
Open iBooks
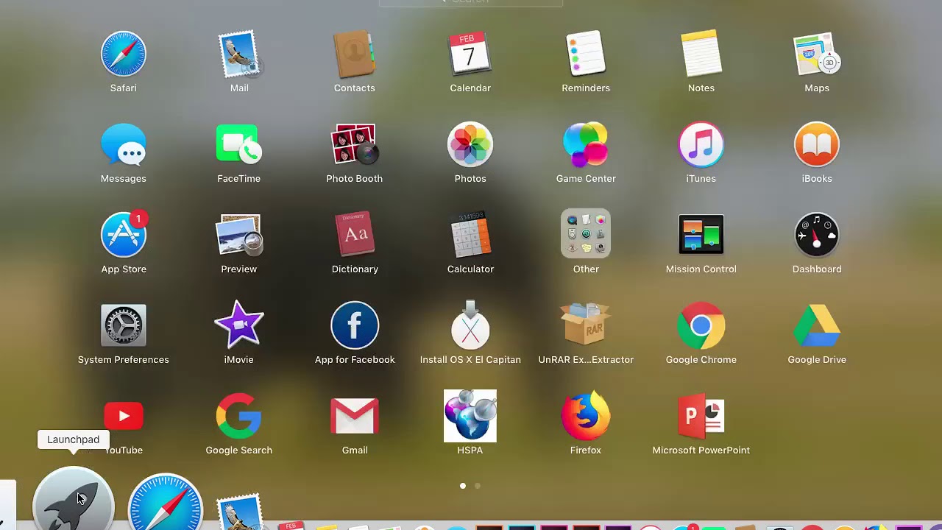click(817, 145)
